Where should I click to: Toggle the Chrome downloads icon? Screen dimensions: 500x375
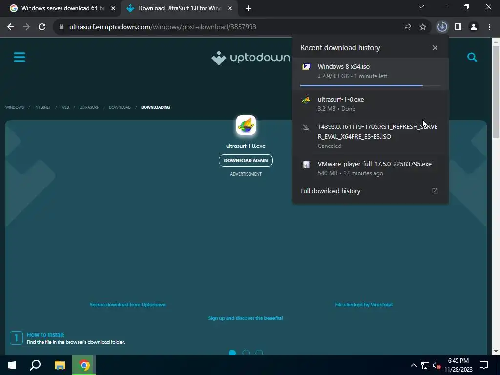point(442,27)
